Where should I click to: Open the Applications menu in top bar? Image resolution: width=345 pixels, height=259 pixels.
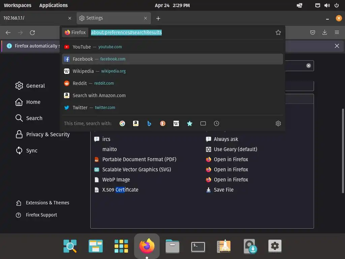[54, 5]
